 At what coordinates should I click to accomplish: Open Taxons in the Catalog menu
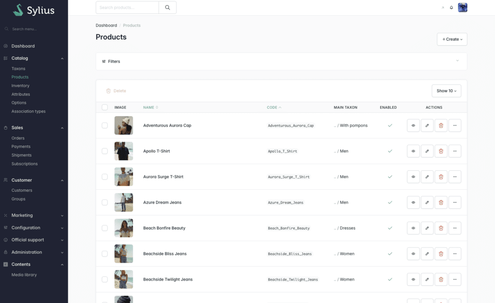[x=18, y=69]
